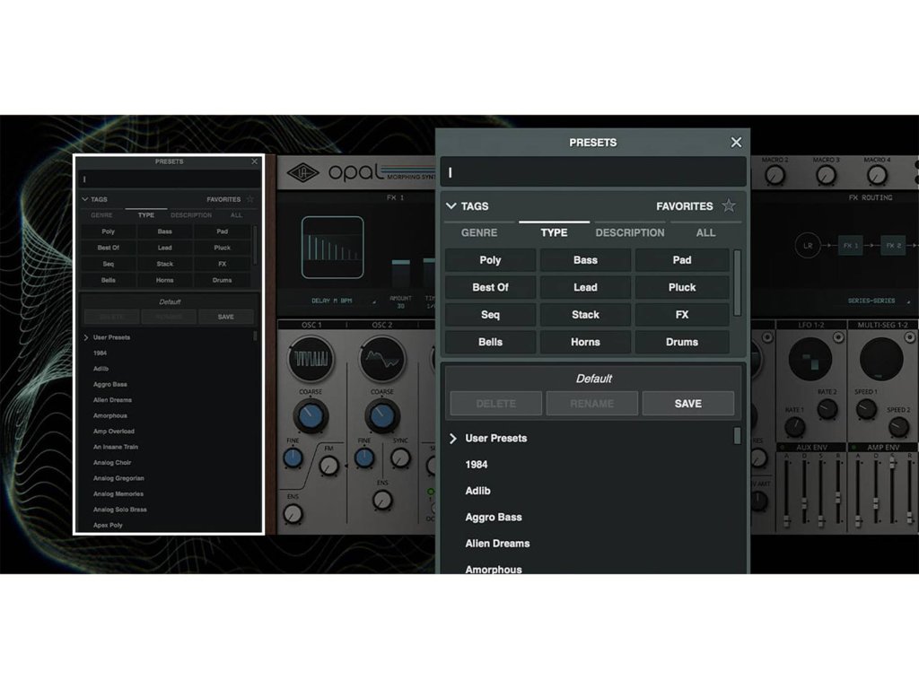The image size is (919, 689).
Task: Click the OSC 1 ENS knob
Action: (293, 514)
